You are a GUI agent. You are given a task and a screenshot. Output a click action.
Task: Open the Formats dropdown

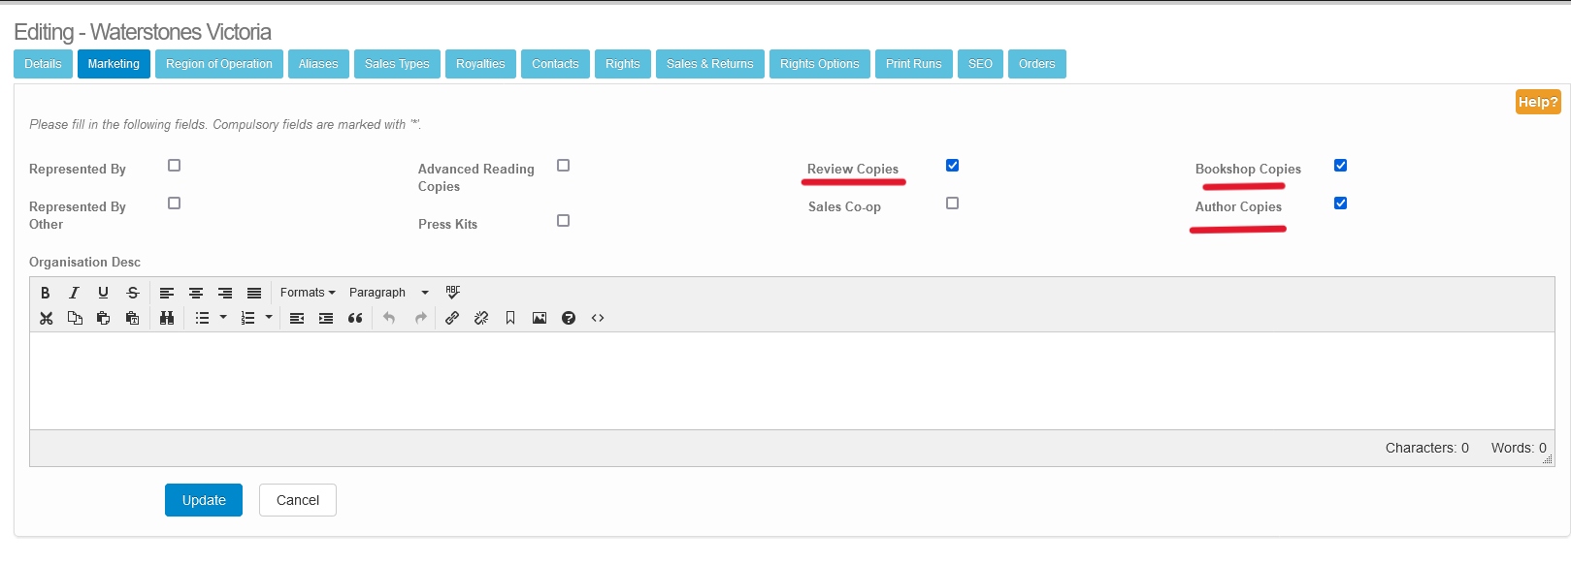(308, 293)
